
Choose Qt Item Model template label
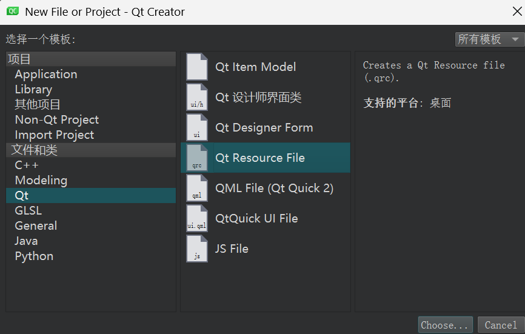click(255, 67)
